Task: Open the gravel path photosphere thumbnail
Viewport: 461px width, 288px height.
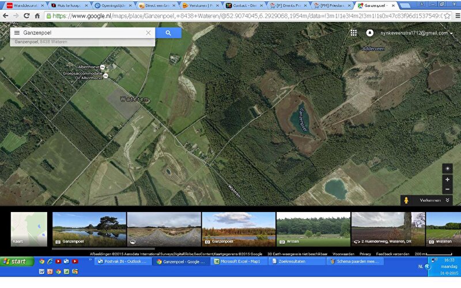Action: (164, 229)
